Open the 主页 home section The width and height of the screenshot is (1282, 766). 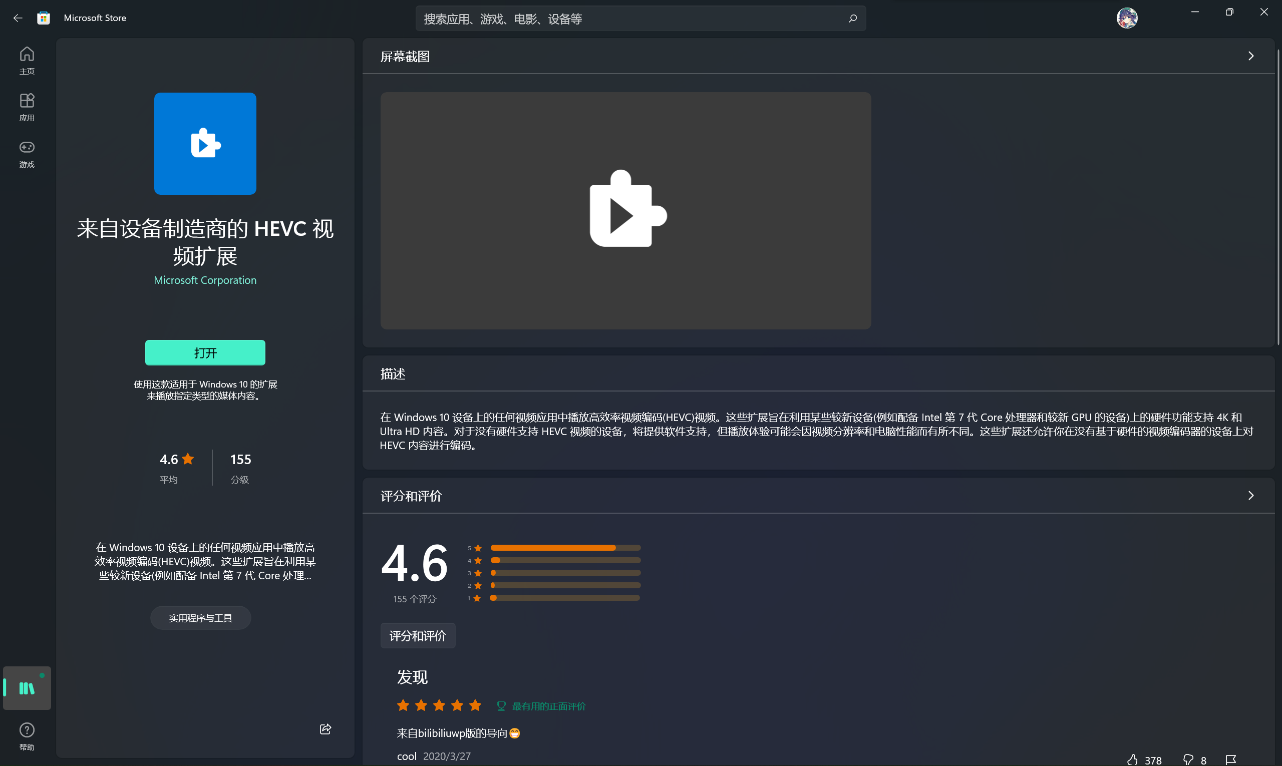pos(27,61)
